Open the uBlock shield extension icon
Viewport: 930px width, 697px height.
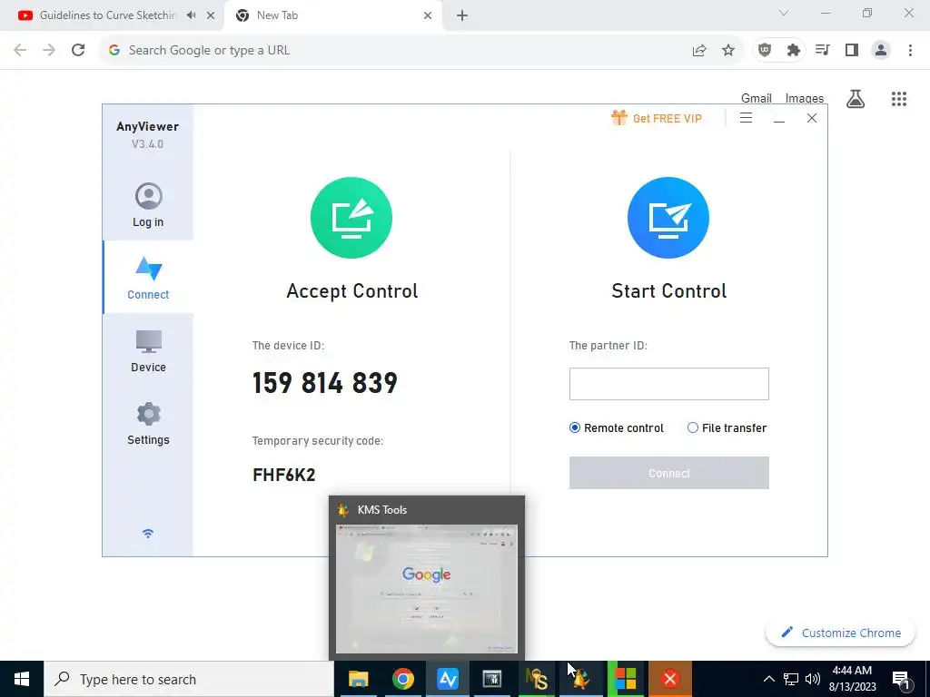(765, 51)
